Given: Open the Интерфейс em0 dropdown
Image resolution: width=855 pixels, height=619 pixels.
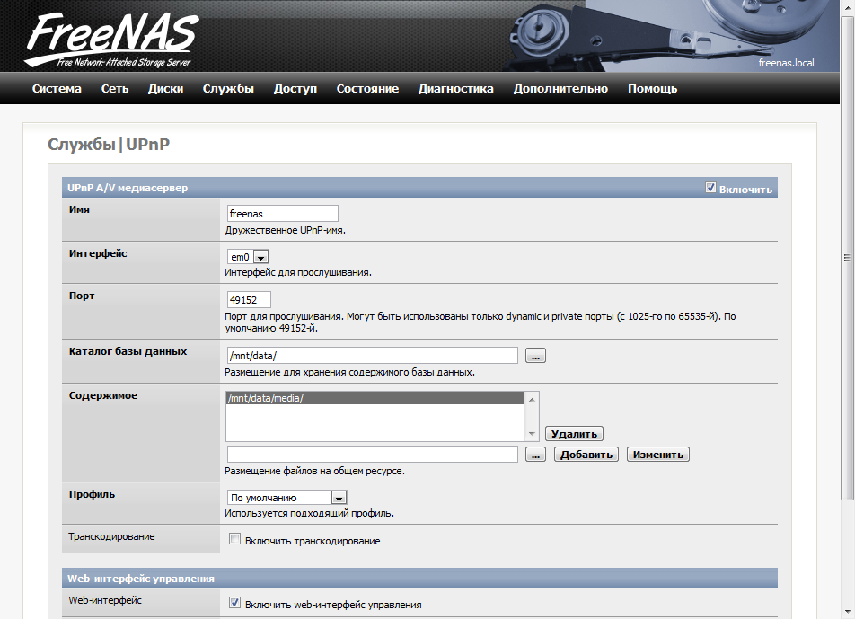Looking at the screenshot, I should click(x=248, y=257).
